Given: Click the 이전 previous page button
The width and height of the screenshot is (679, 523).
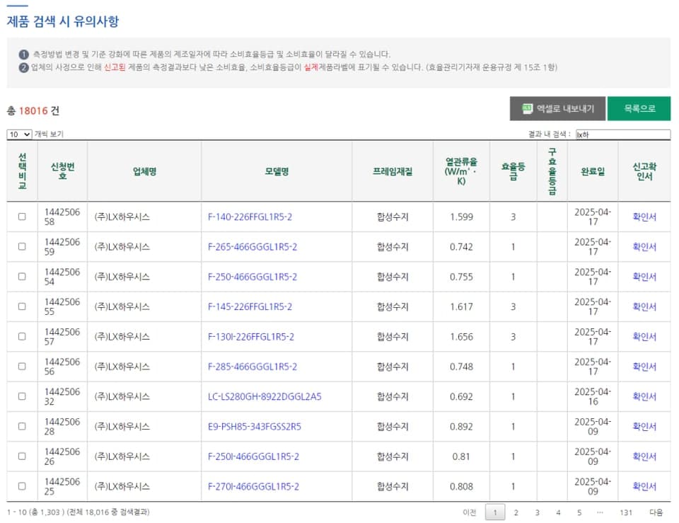Looking at the screenshot, I should tap(470, 512).
